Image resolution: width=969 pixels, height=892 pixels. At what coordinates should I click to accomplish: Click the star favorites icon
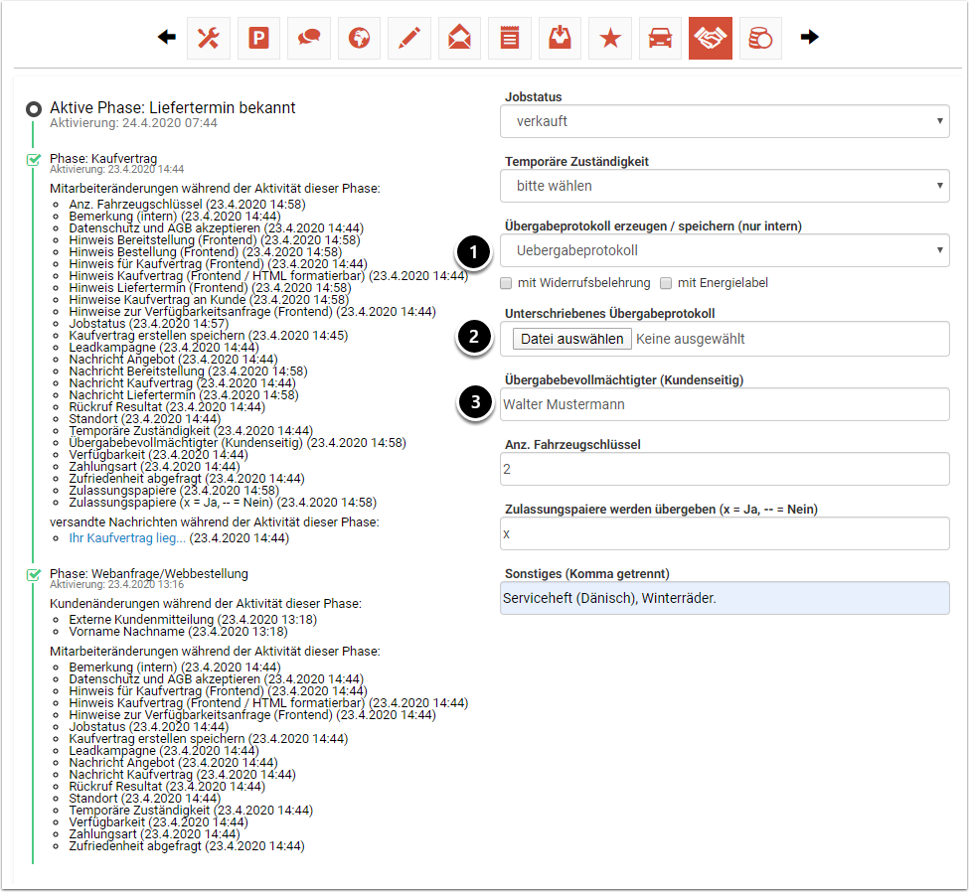click(x=609, y=38)
